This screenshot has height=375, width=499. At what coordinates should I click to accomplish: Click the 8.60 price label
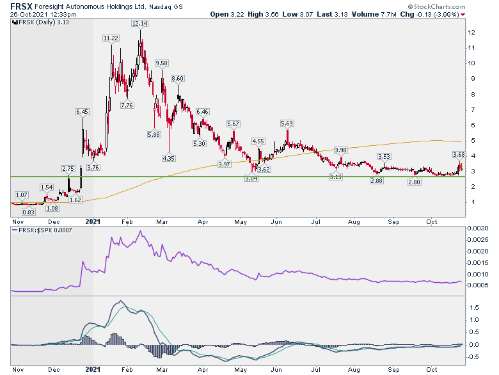pos(178,78)
